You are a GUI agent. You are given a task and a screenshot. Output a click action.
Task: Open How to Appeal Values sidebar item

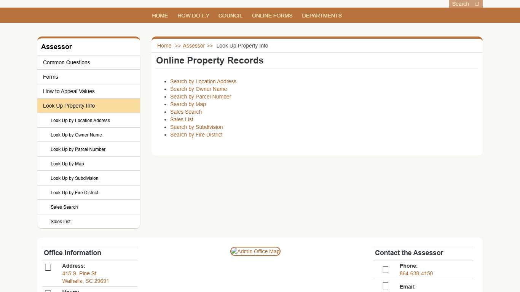69,91
